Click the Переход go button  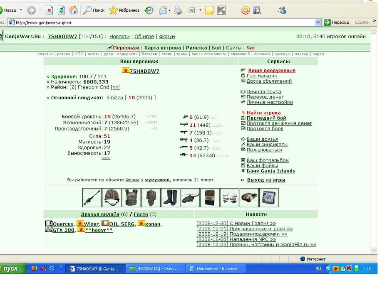point(337,22)
